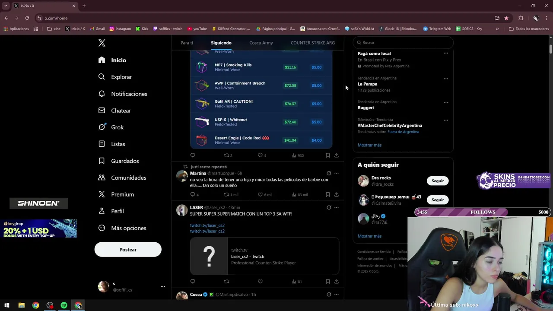553x311 pixels.
Task: Like LASER's post
Action: pyautogui.click(x=260, y=282)
